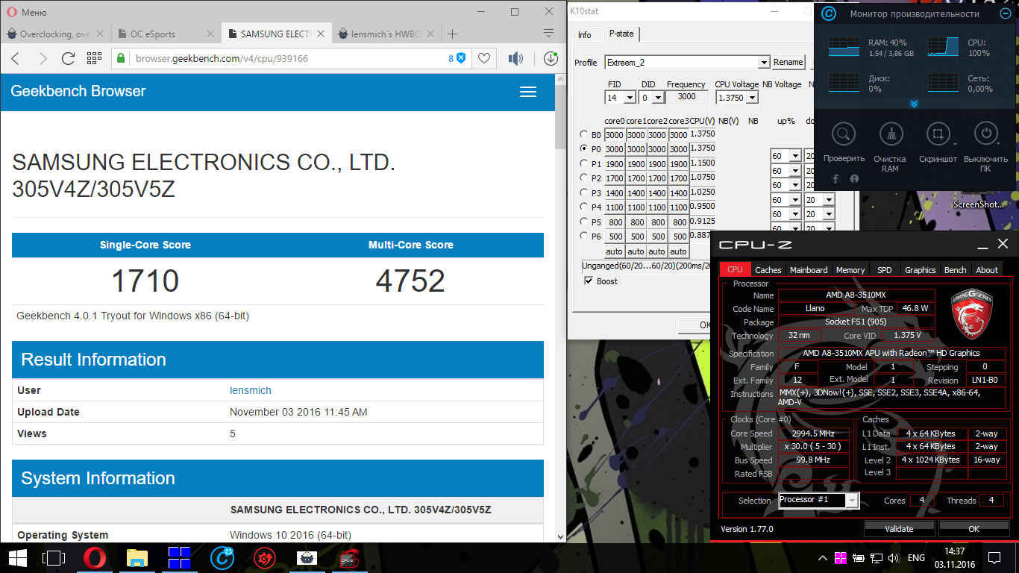Click the CPU usage graph in monitor
1019x573 pixels.
[943, 46]
